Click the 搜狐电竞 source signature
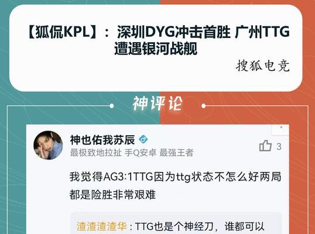Image resolution: width=315 pixels, height=234 pixels. [x=263, y=66]
